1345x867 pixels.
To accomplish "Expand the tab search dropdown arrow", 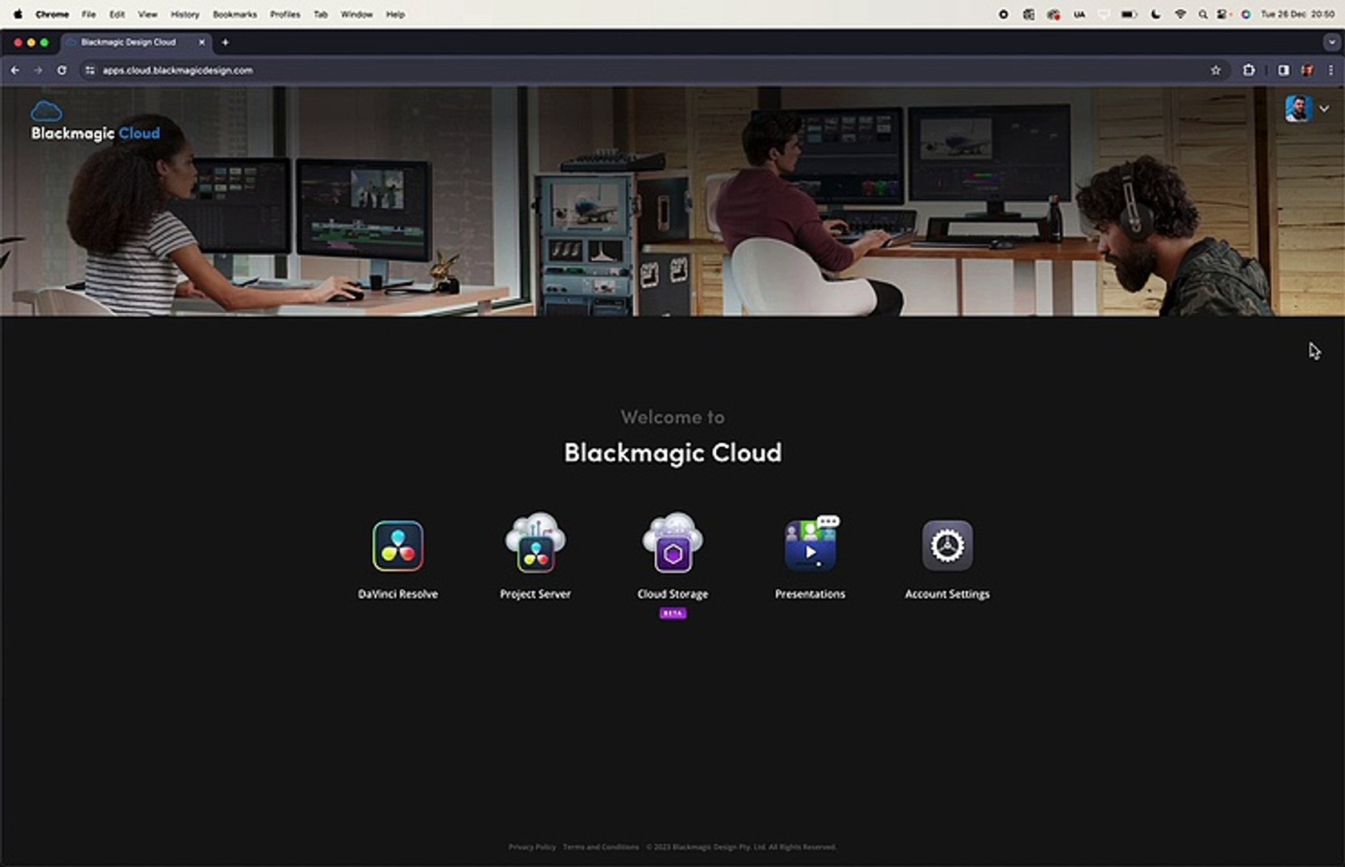I will [1330, 43].
